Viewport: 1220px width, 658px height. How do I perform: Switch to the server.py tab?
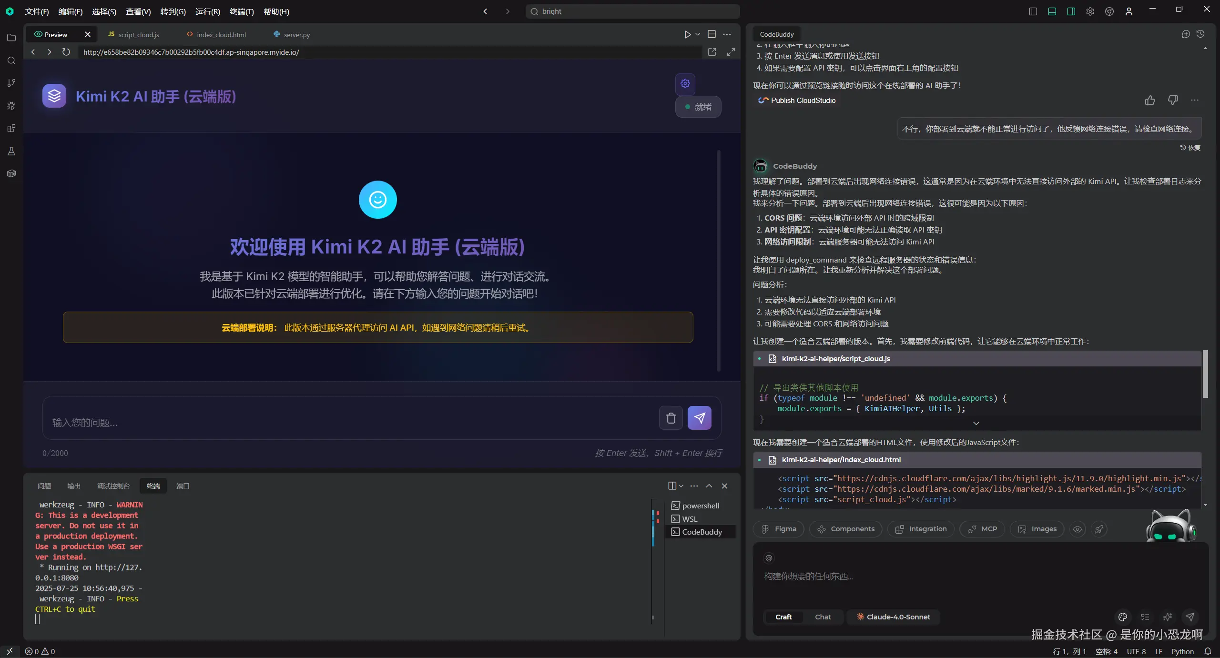pos(296,35)
